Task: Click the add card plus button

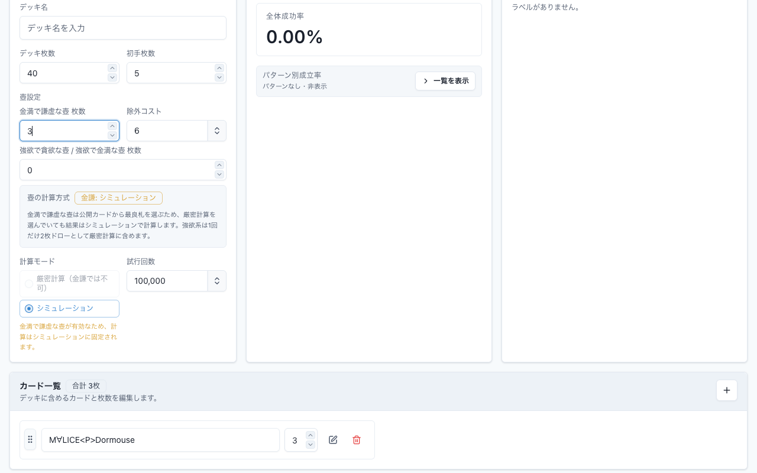Action: pyautogui.click(x=727, y=390)
